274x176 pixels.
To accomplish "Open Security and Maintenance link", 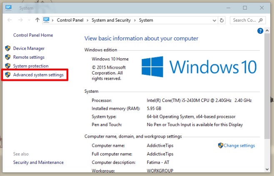I will click(38, 162).
